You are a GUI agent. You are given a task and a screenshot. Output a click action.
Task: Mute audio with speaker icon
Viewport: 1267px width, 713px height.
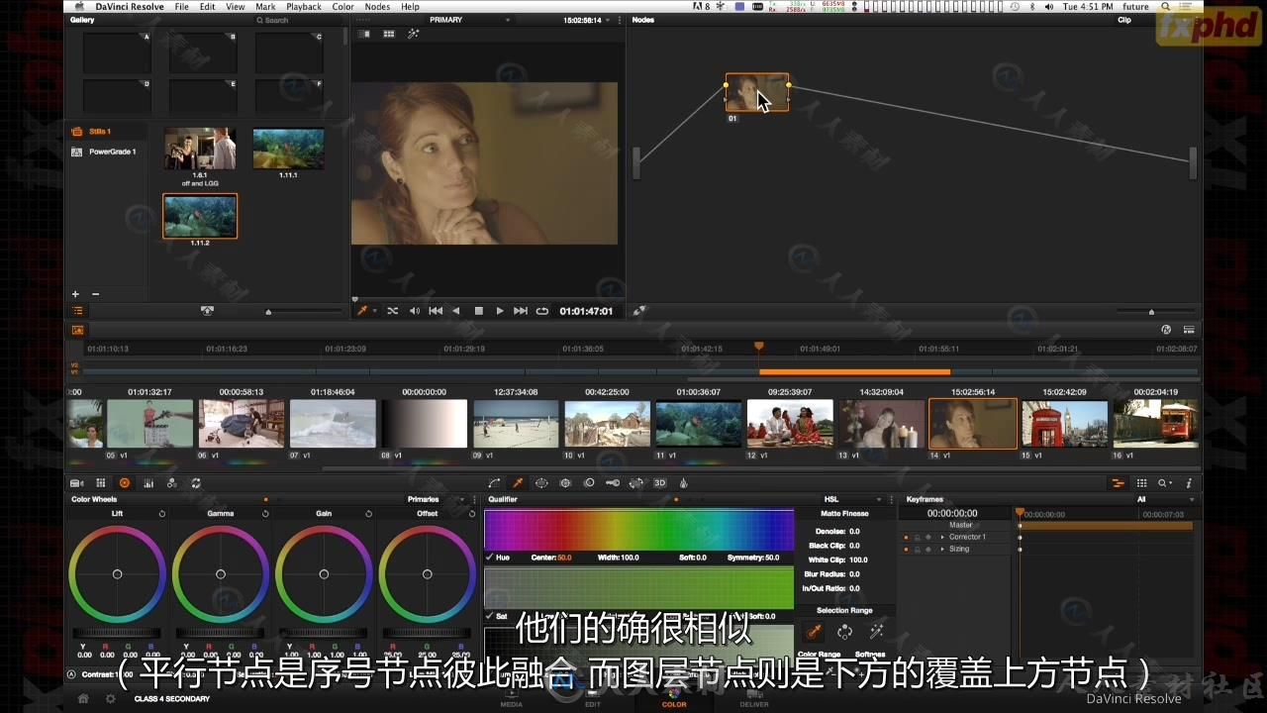(414, 311)
